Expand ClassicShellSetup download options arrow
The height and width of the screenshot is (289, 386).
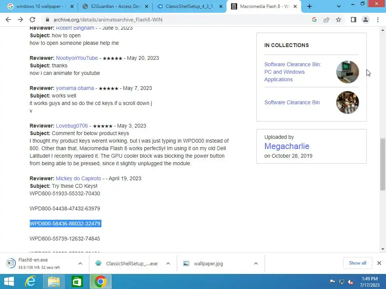(168, 263)
